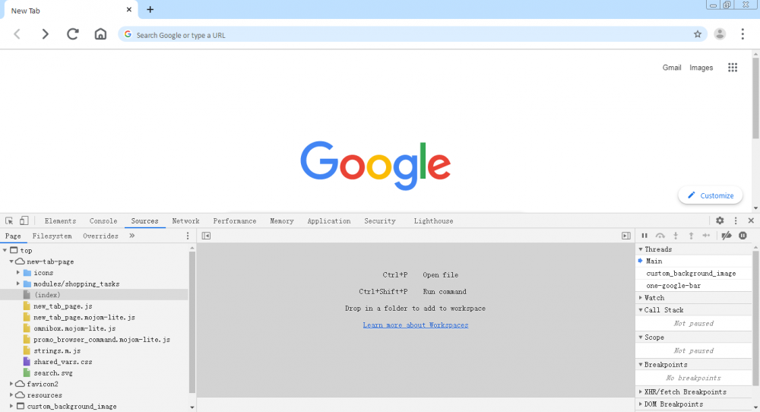Click the pause script execution button

click(x=644, y=236)
